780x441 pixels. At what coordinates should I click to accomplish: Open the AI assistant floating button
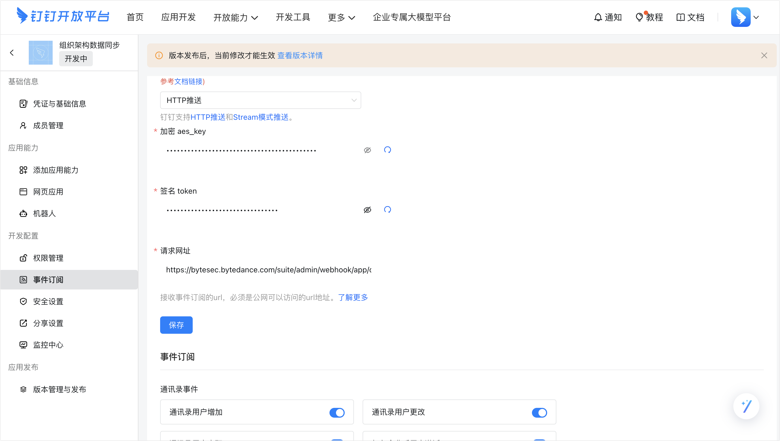tap(746, 406)
